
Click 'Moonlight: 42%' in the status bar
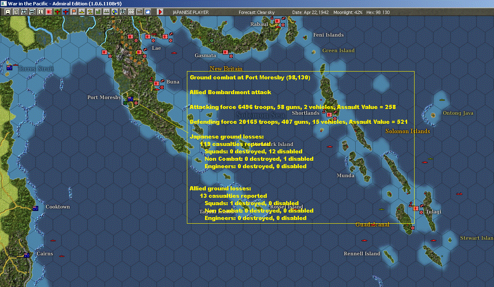(x=348, y=12)
